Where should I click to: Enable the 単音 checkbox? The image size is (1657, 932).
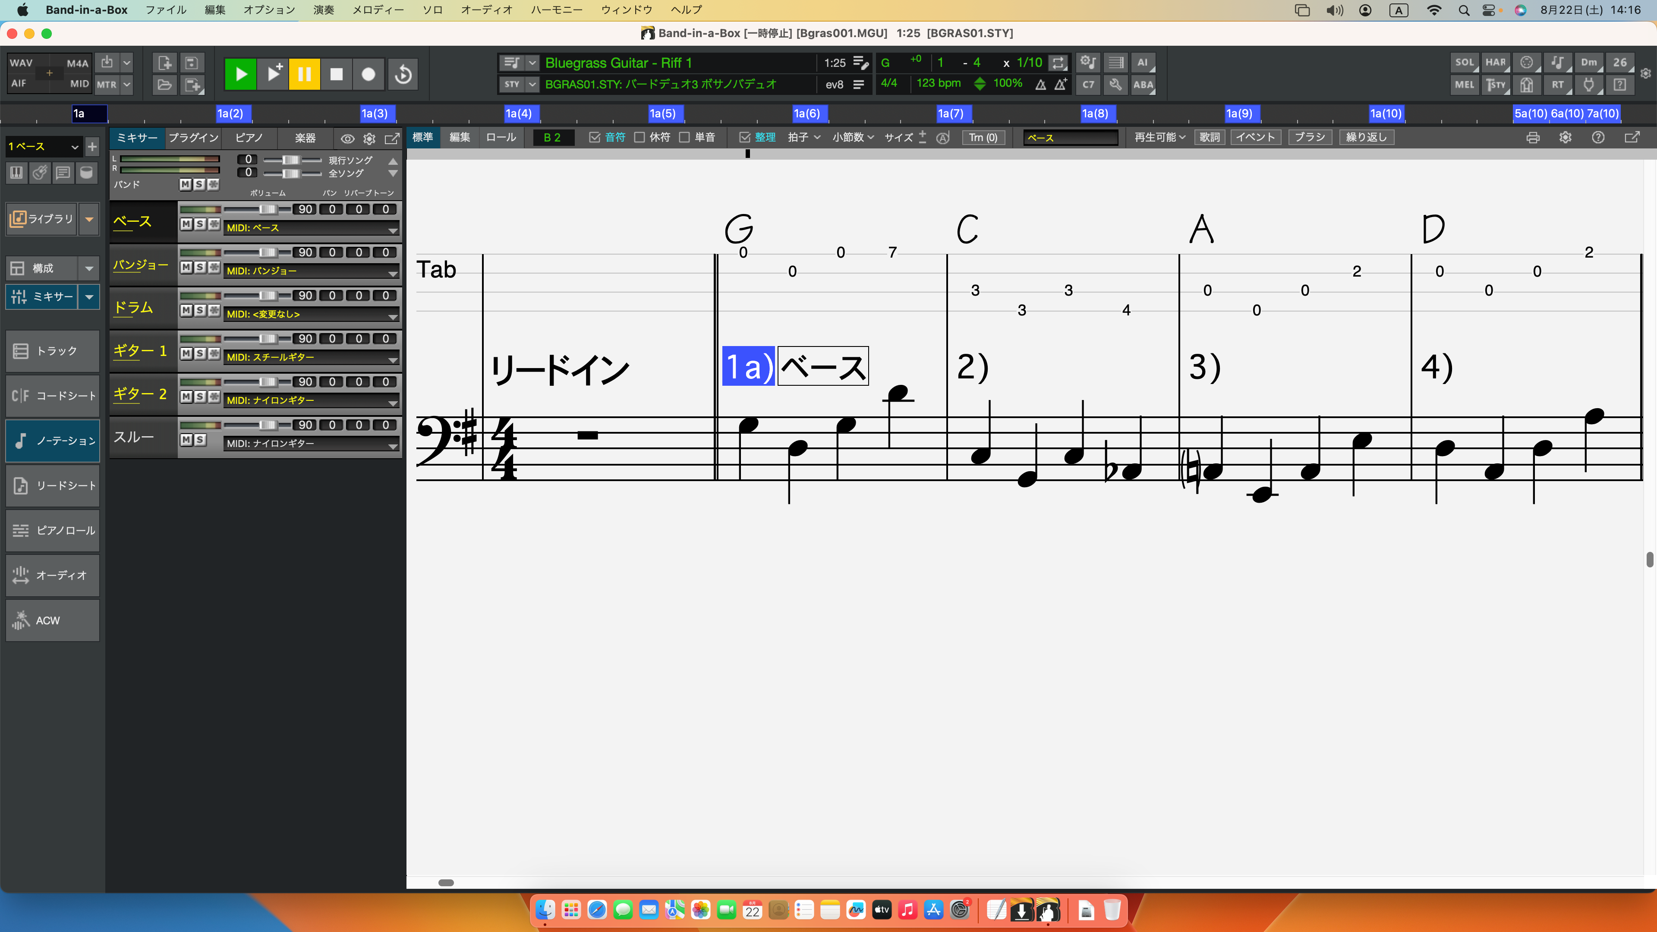click(x=684, y=138)
